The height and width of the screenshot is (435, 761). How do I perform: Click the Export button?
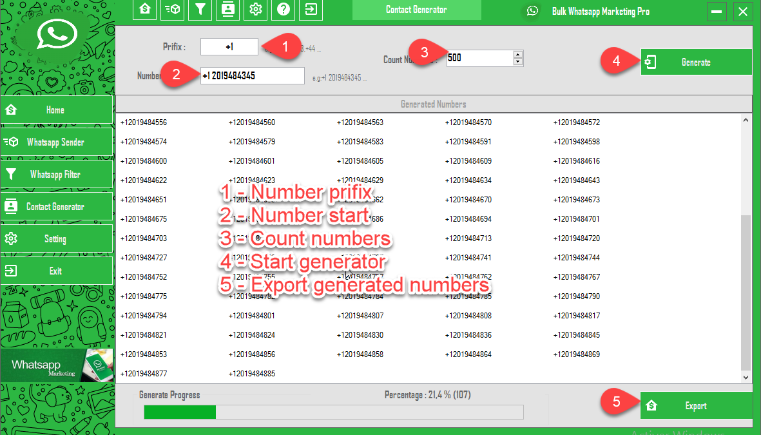click(x=695, y=406)
